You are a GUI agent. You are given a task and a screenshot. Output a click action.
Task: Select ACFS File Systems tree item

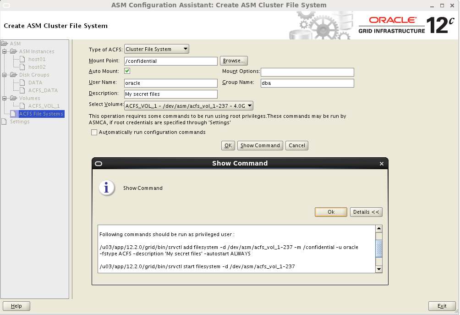point(41,114)
